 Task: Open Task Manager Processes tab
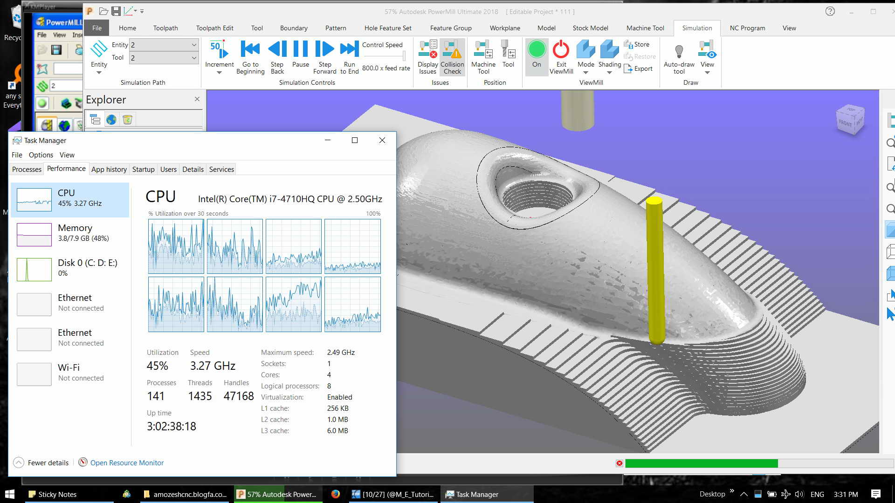click(x=27, y=170)
